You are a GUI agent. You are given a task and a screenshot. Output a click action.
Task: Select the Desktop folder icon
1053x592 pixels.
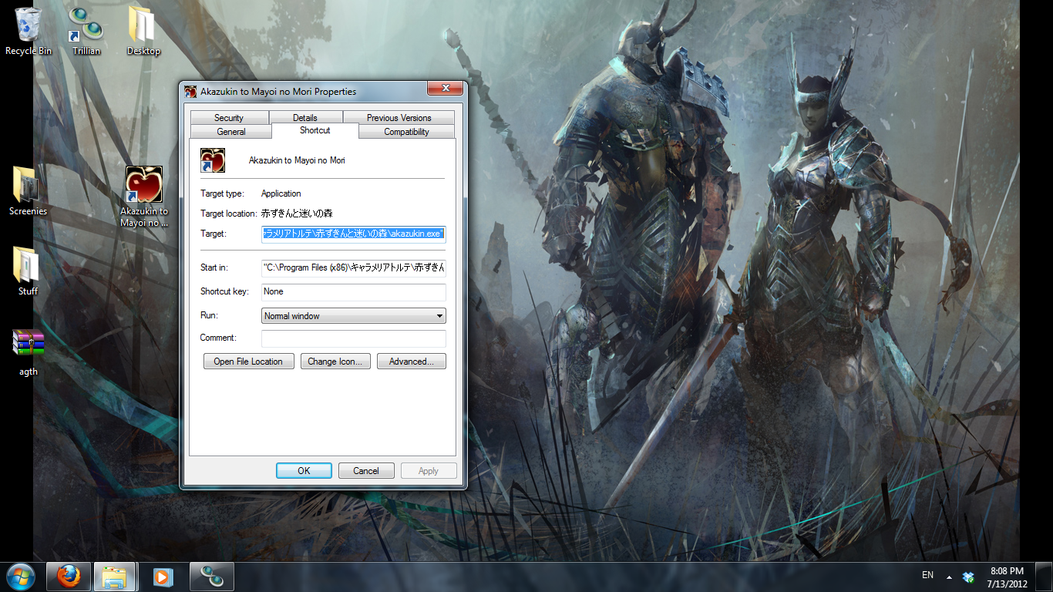pyautogui.click(x=143, y=32)
